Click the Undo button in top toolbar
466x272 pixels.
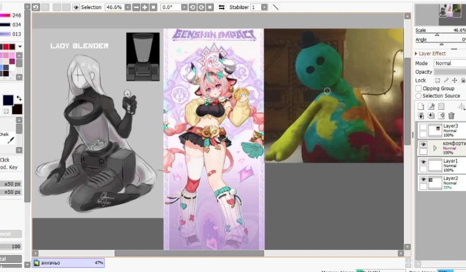[36, 7]
